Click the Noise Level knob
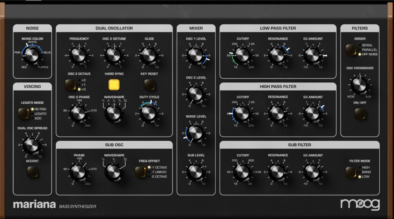 (196, 133)
